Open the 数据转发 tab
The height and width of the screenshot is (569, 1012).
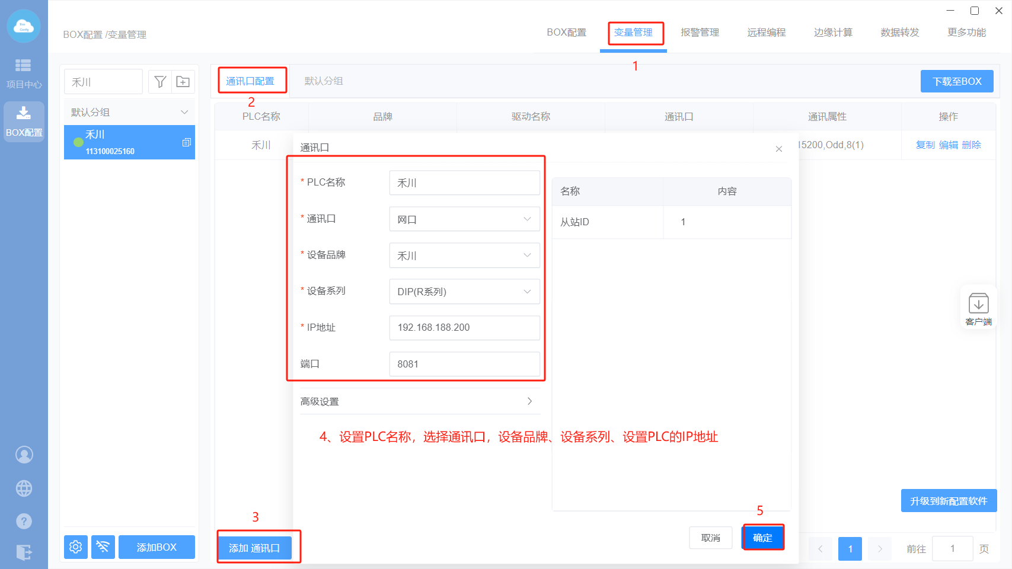click(x=900, y=33)
